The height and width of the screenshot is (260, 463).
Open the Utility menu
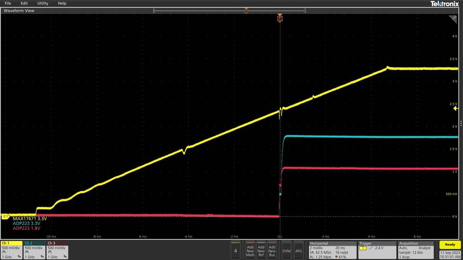click(x=43, y=3)
